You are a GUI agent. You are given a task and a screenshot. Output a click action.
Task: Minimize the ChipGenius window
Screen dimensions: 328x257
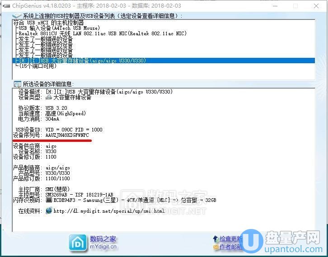[275, 6]
